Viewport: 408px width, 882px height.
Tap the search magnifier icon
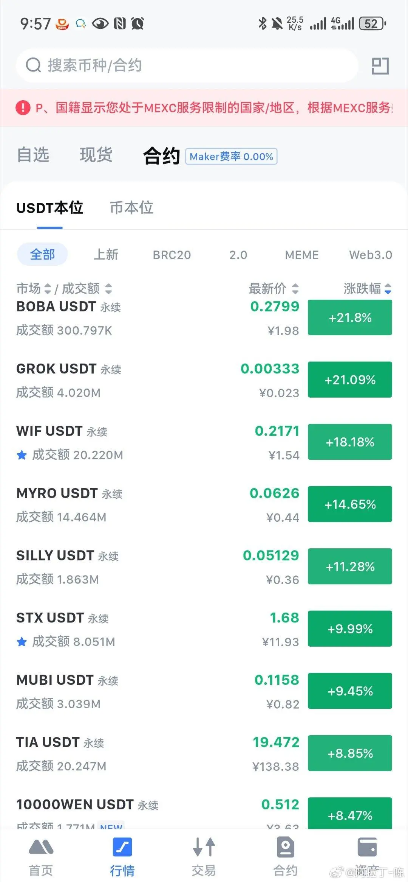pyautogui.click(x=33, y=65)
